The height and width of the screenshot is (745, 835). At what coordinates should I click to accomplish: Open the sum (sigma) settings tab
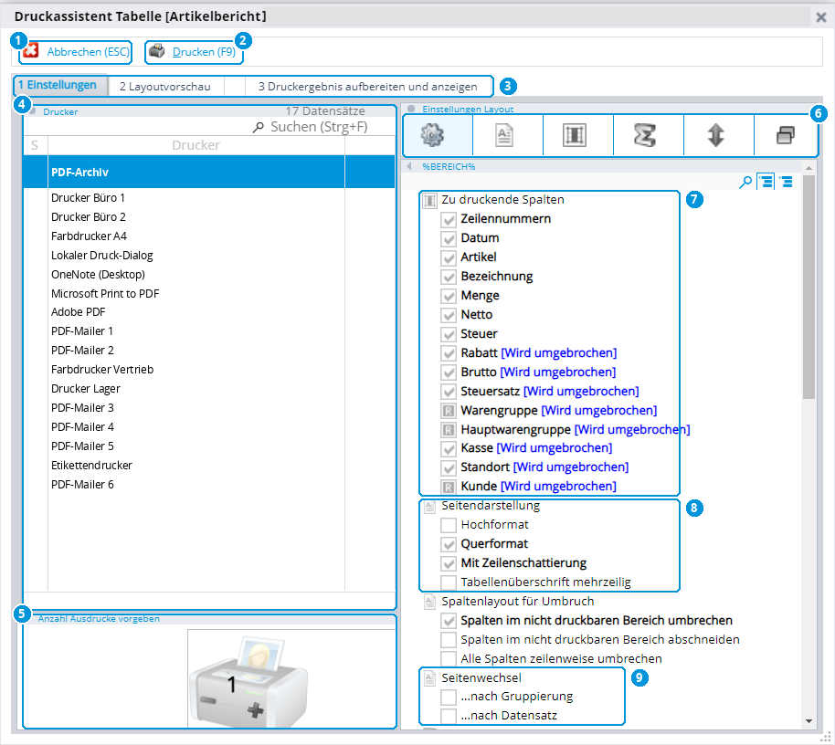[644, 135]
